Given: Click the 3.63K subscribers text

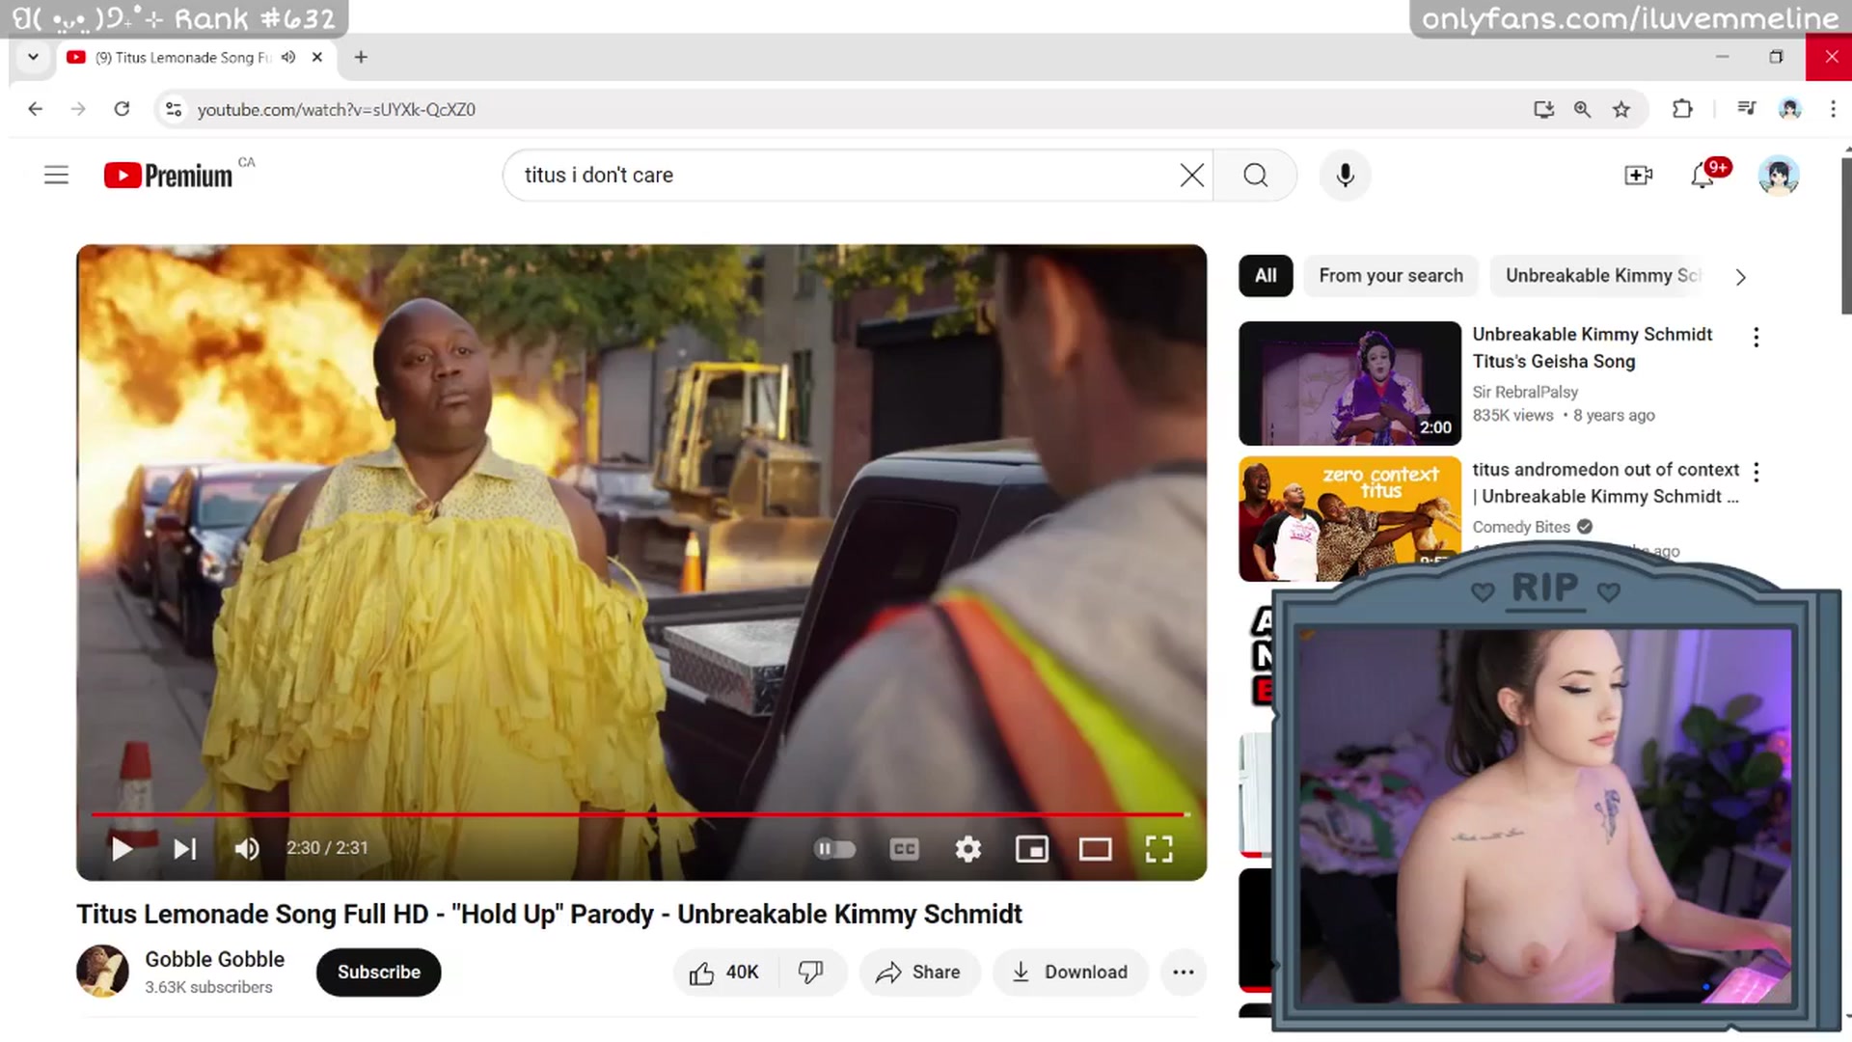Looking at the screenshot, I should (208, 987).
